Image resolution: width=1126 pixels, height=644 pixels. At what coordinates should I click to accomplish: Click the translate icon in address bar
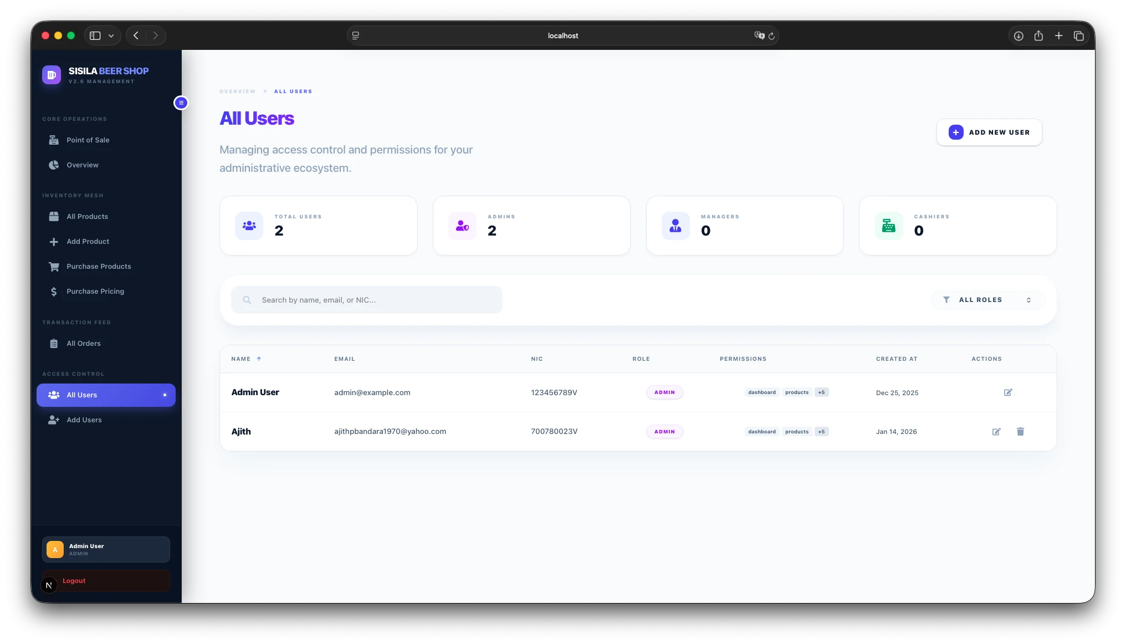759,35
